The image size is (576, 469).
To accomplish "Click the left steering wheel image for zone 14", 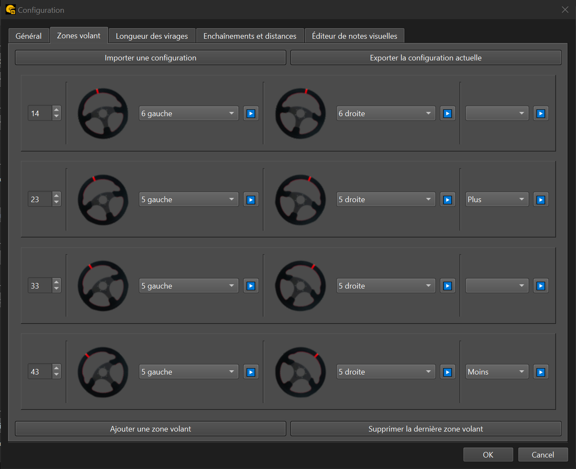I will point(103,114).
